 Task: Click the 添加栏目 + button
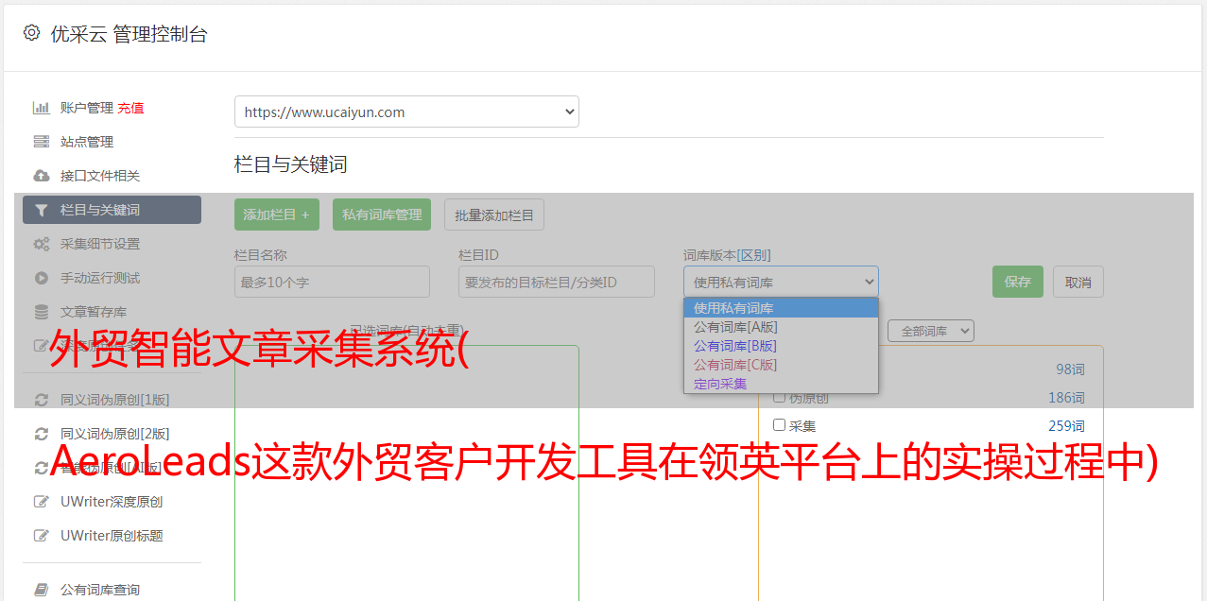click(x=277, y=215)
